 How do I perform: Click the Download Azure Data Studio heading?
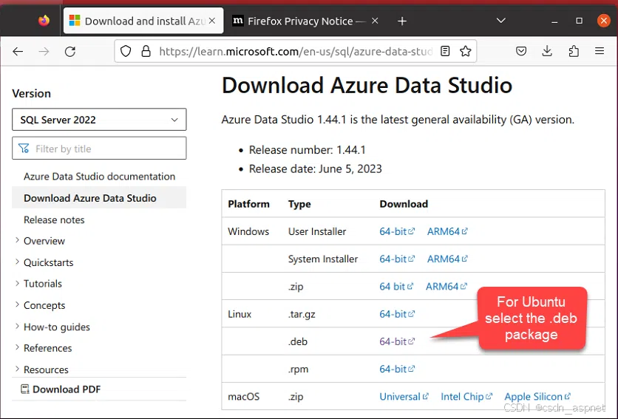(x=367, y=85)
